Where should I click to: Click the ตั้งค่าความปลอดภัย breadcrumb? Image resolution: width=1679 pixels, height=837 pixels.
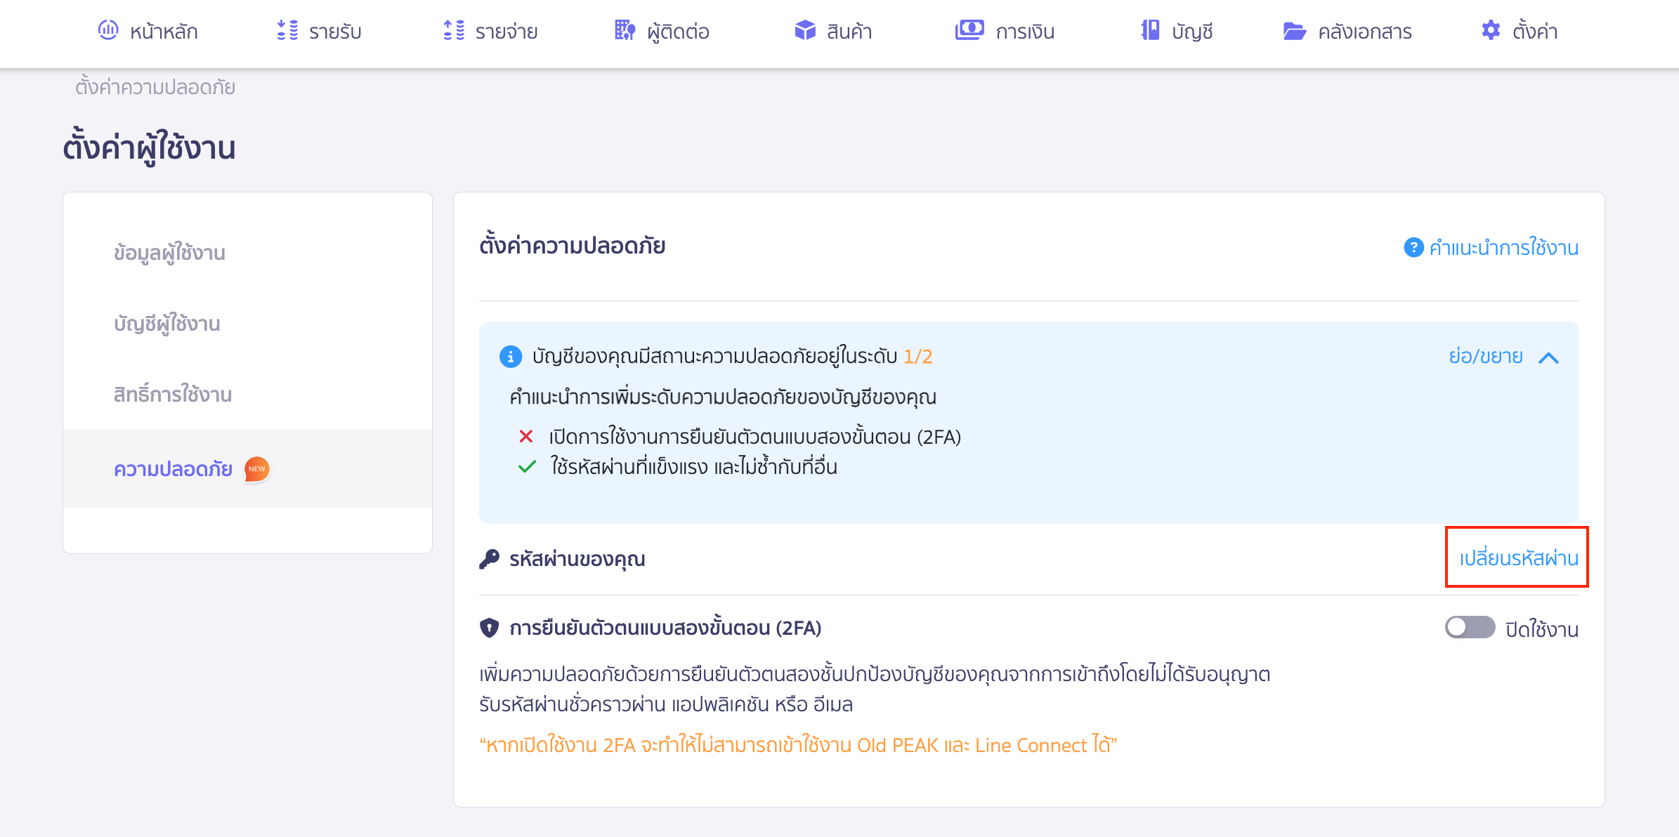click(155, 87)
